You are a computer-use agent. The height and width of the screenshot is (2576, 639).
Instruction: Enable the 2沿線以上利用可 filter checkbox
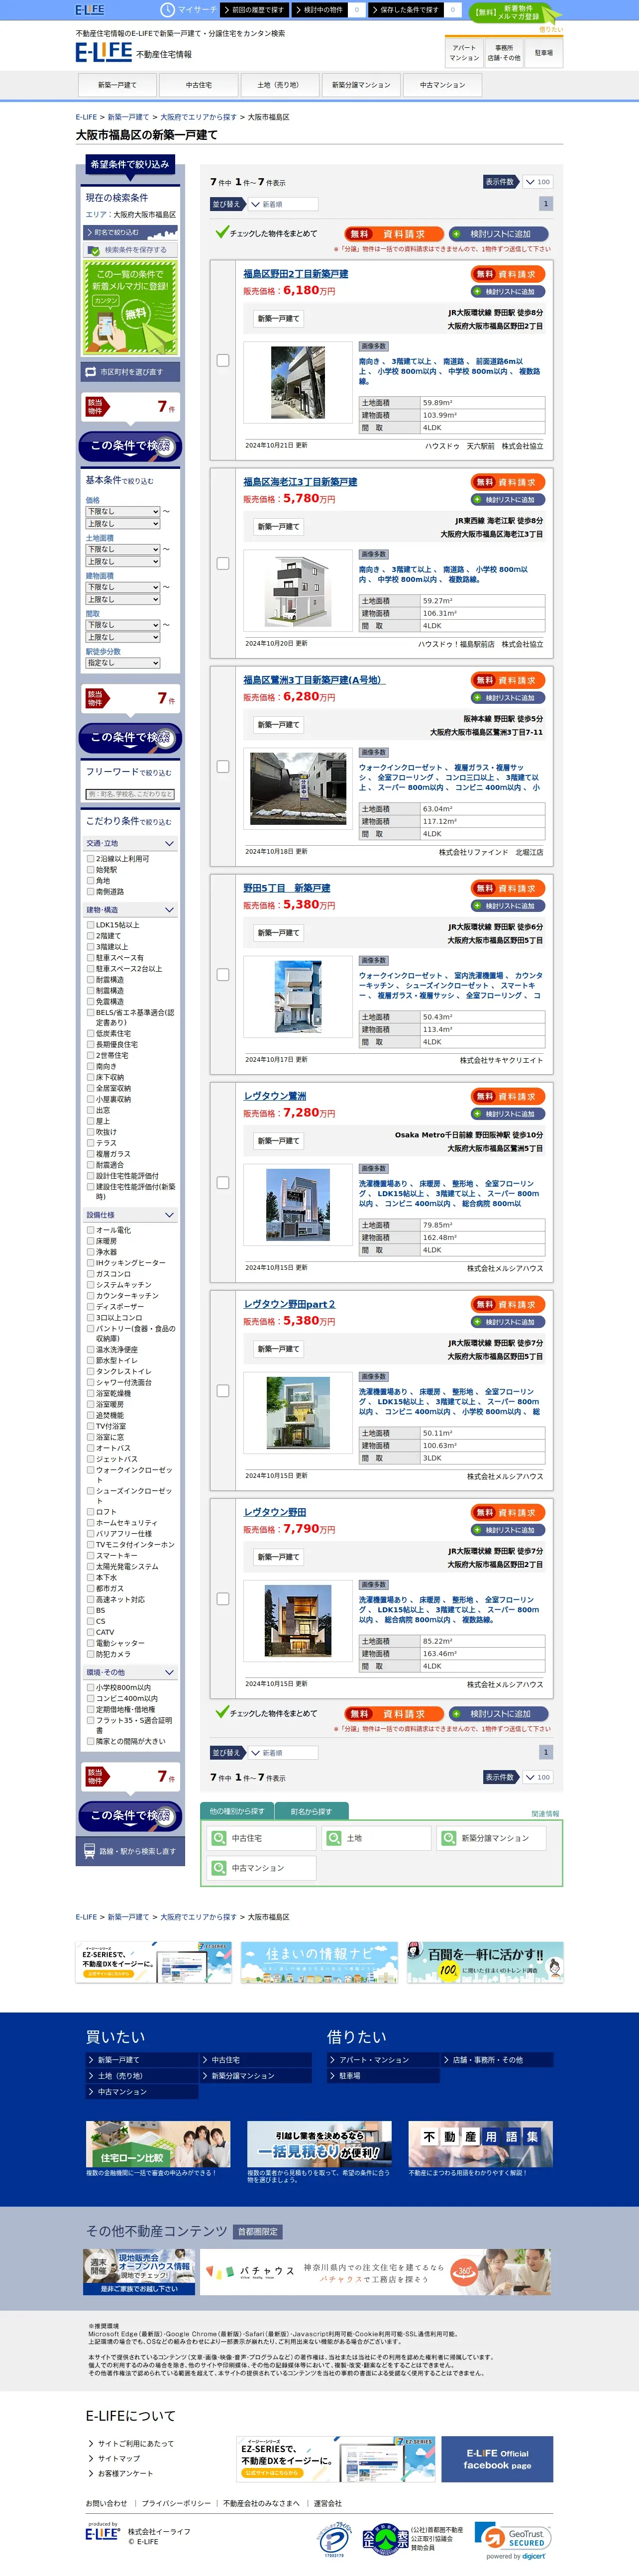point(91,858)
